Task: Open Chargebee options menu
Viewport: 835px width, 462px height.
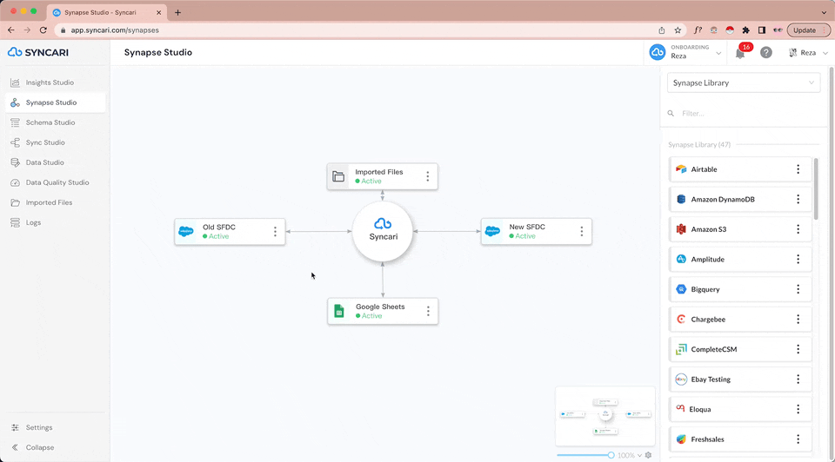Action: tap(798, 320)
